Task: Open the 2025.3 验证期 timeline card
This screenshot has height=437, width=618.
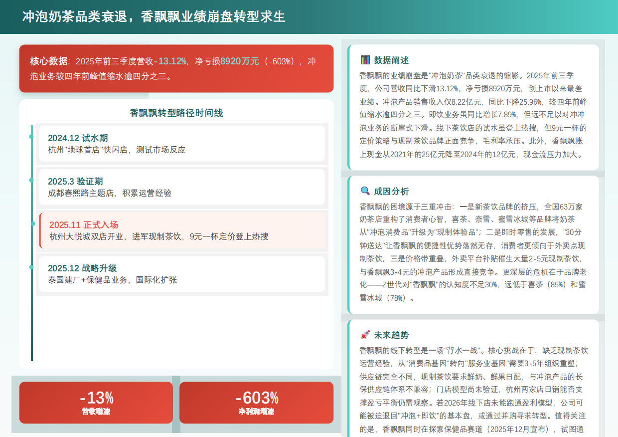Action: pyautogui.click(x=182, y=187)
